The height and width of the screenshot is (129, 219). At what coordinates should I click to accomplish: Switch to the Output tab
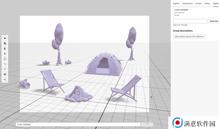198,4
